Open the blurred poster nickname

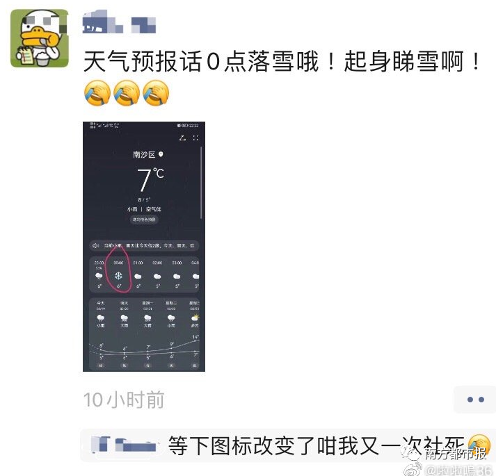click(x=119, y=22)
